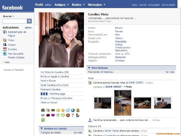Image resolution: width=181 pixels, height=136 pixels.
Task: Open the photos application icon below profile links
Action: 48,110
